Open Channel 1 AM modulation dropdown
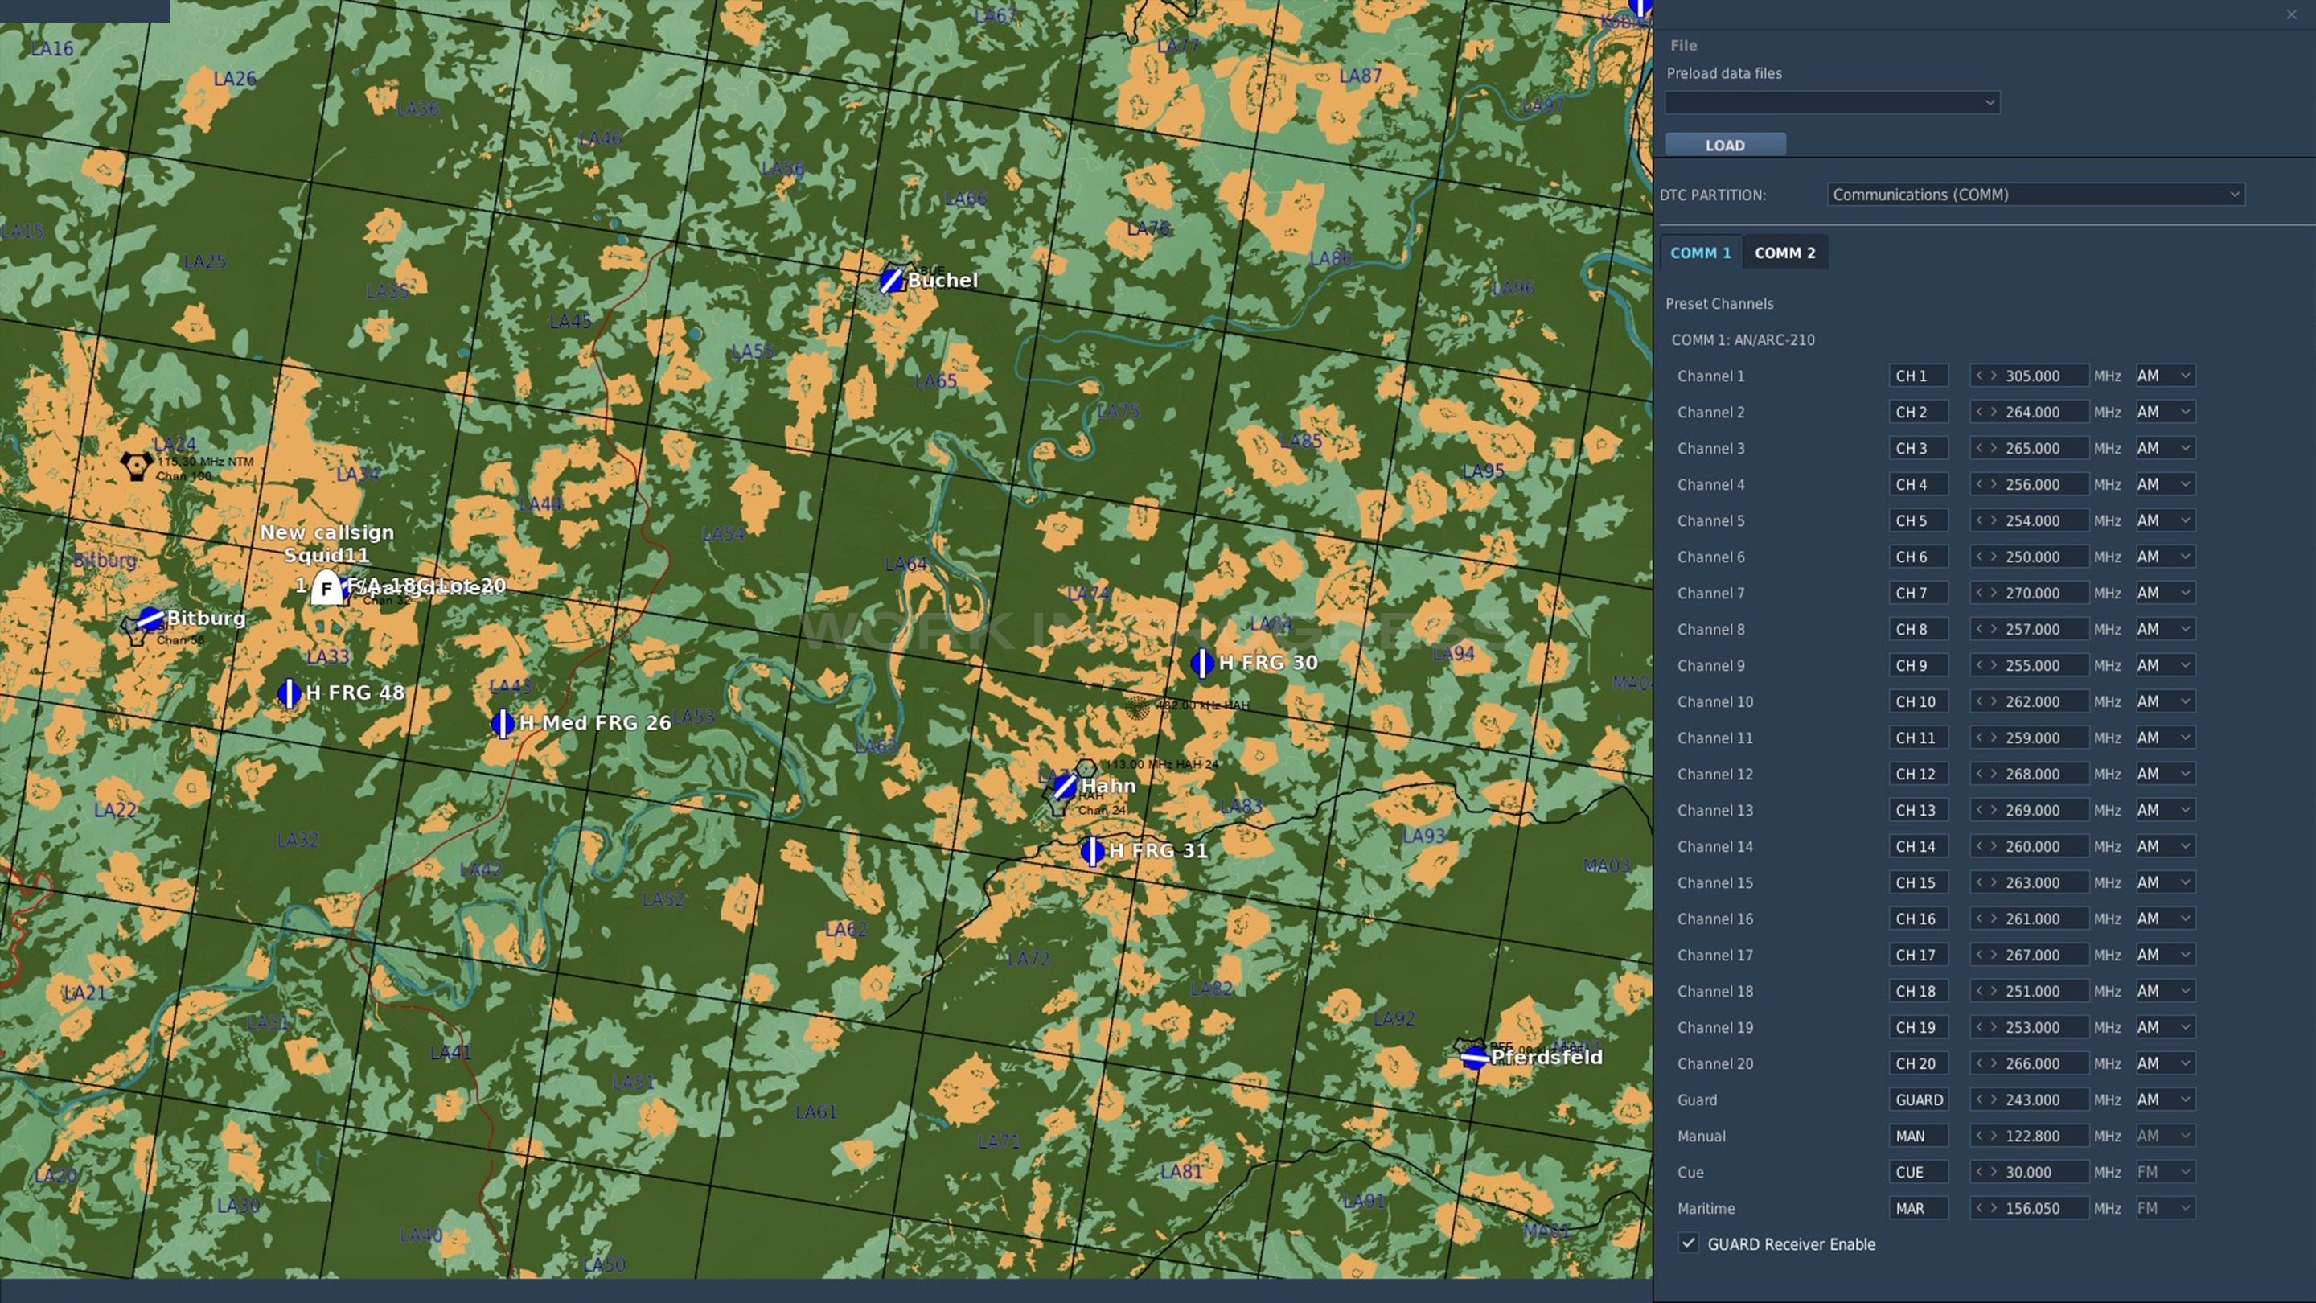Image resolution: width=2316 pixels, height=1303 pixels. (x=2165, y=376)
